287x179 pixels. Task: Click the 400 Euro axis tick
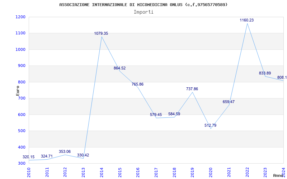pyautogui.click(x=22, y=147)
